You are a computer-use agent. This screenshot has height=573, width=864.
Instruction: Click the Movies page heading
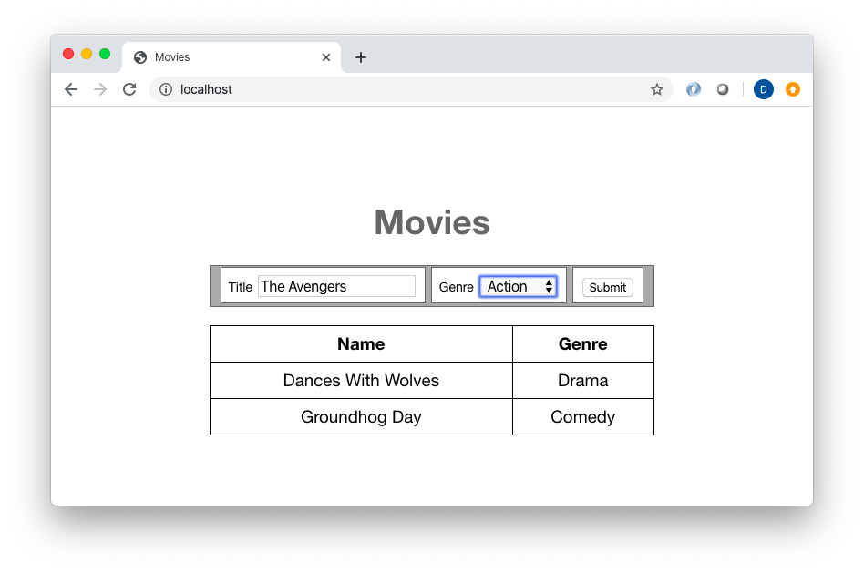click(x=432, y=222)
